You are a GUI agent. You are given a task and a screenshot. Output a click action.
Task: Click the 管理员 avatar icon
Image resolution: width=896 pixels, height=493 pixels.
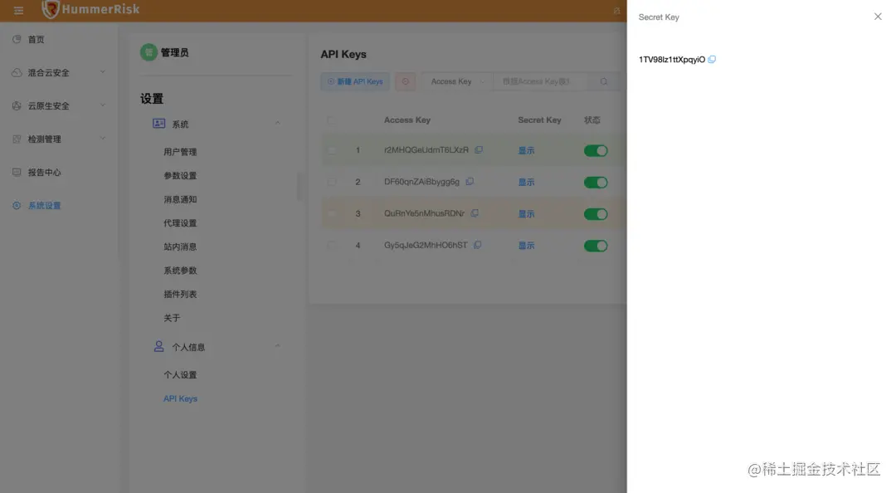pyautogui.click(x=149, y=52)
